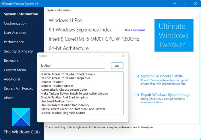
Task: Select Remove Taskbar Buttons result
Action: coord(57,86)
